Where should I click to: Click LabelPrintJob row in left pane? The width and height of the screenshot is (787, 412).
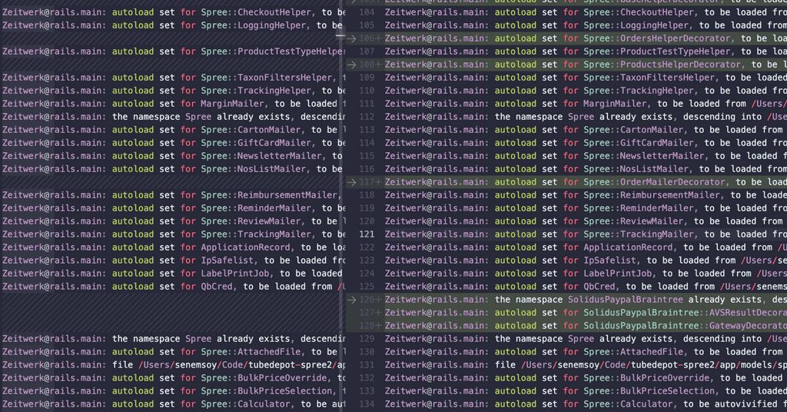tap(173, 274)
